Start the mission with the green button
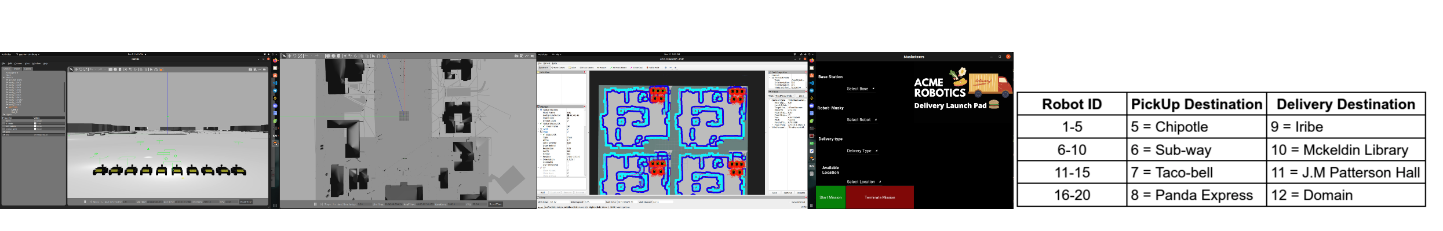Viewport: 1443px width, 231px height. 830,197
